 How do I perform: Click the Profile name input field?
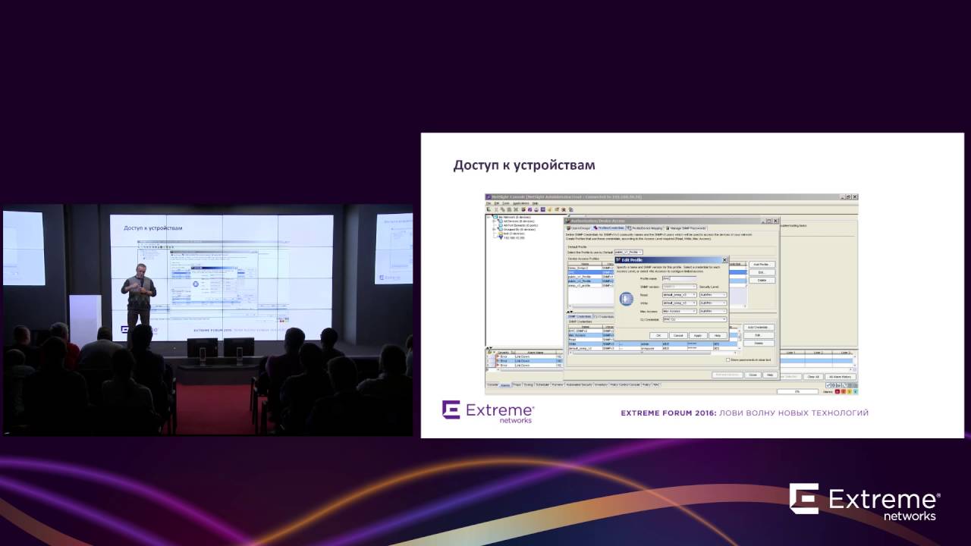(x=679, y=278)
